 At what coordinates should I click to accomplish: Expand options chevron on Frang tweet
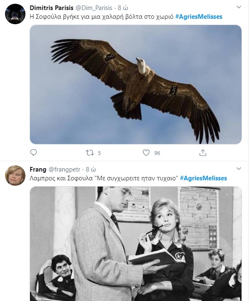pos(239,169)
